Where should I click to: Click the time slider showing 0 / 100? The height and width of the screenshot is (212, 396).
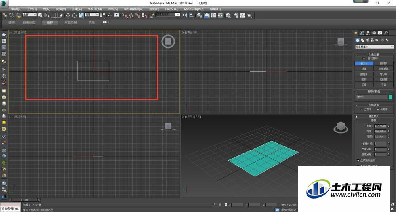25,200
